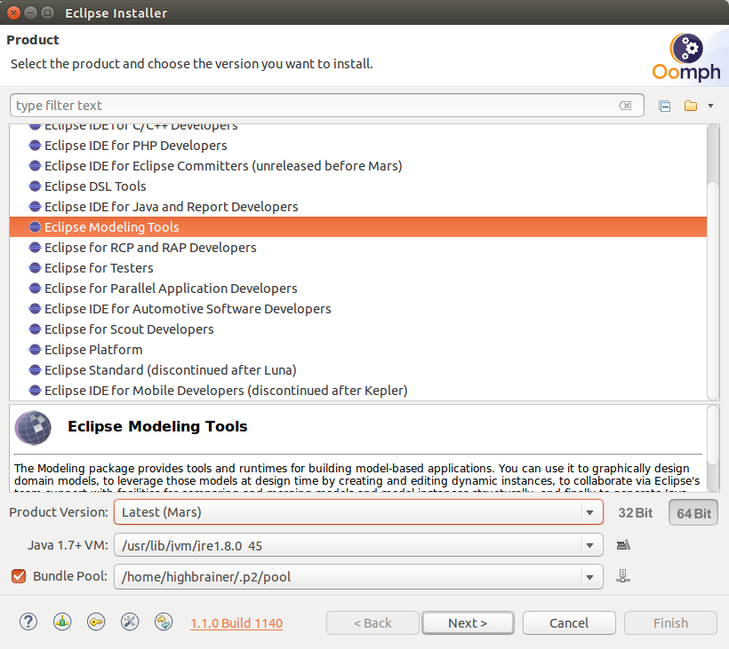Open the product catalogs folder icon

(x=691, y=107)
